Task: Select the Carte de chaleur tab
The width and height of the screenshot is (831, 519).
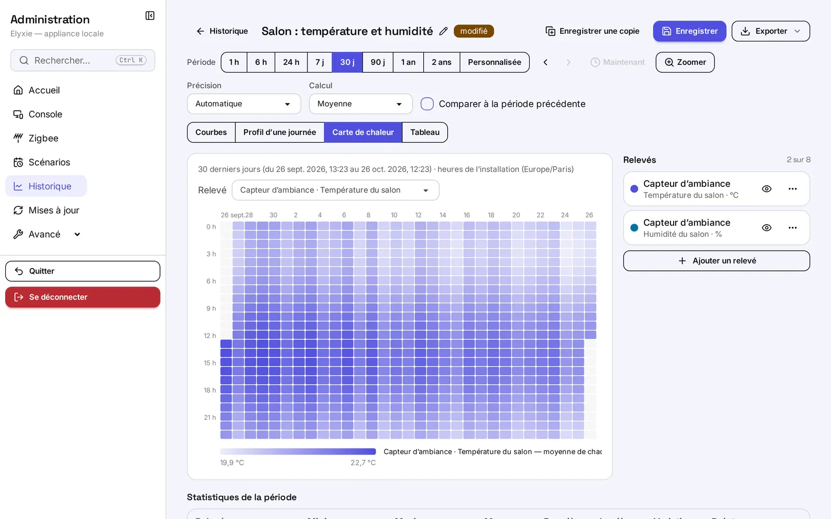Action: (x=363, y=132)
